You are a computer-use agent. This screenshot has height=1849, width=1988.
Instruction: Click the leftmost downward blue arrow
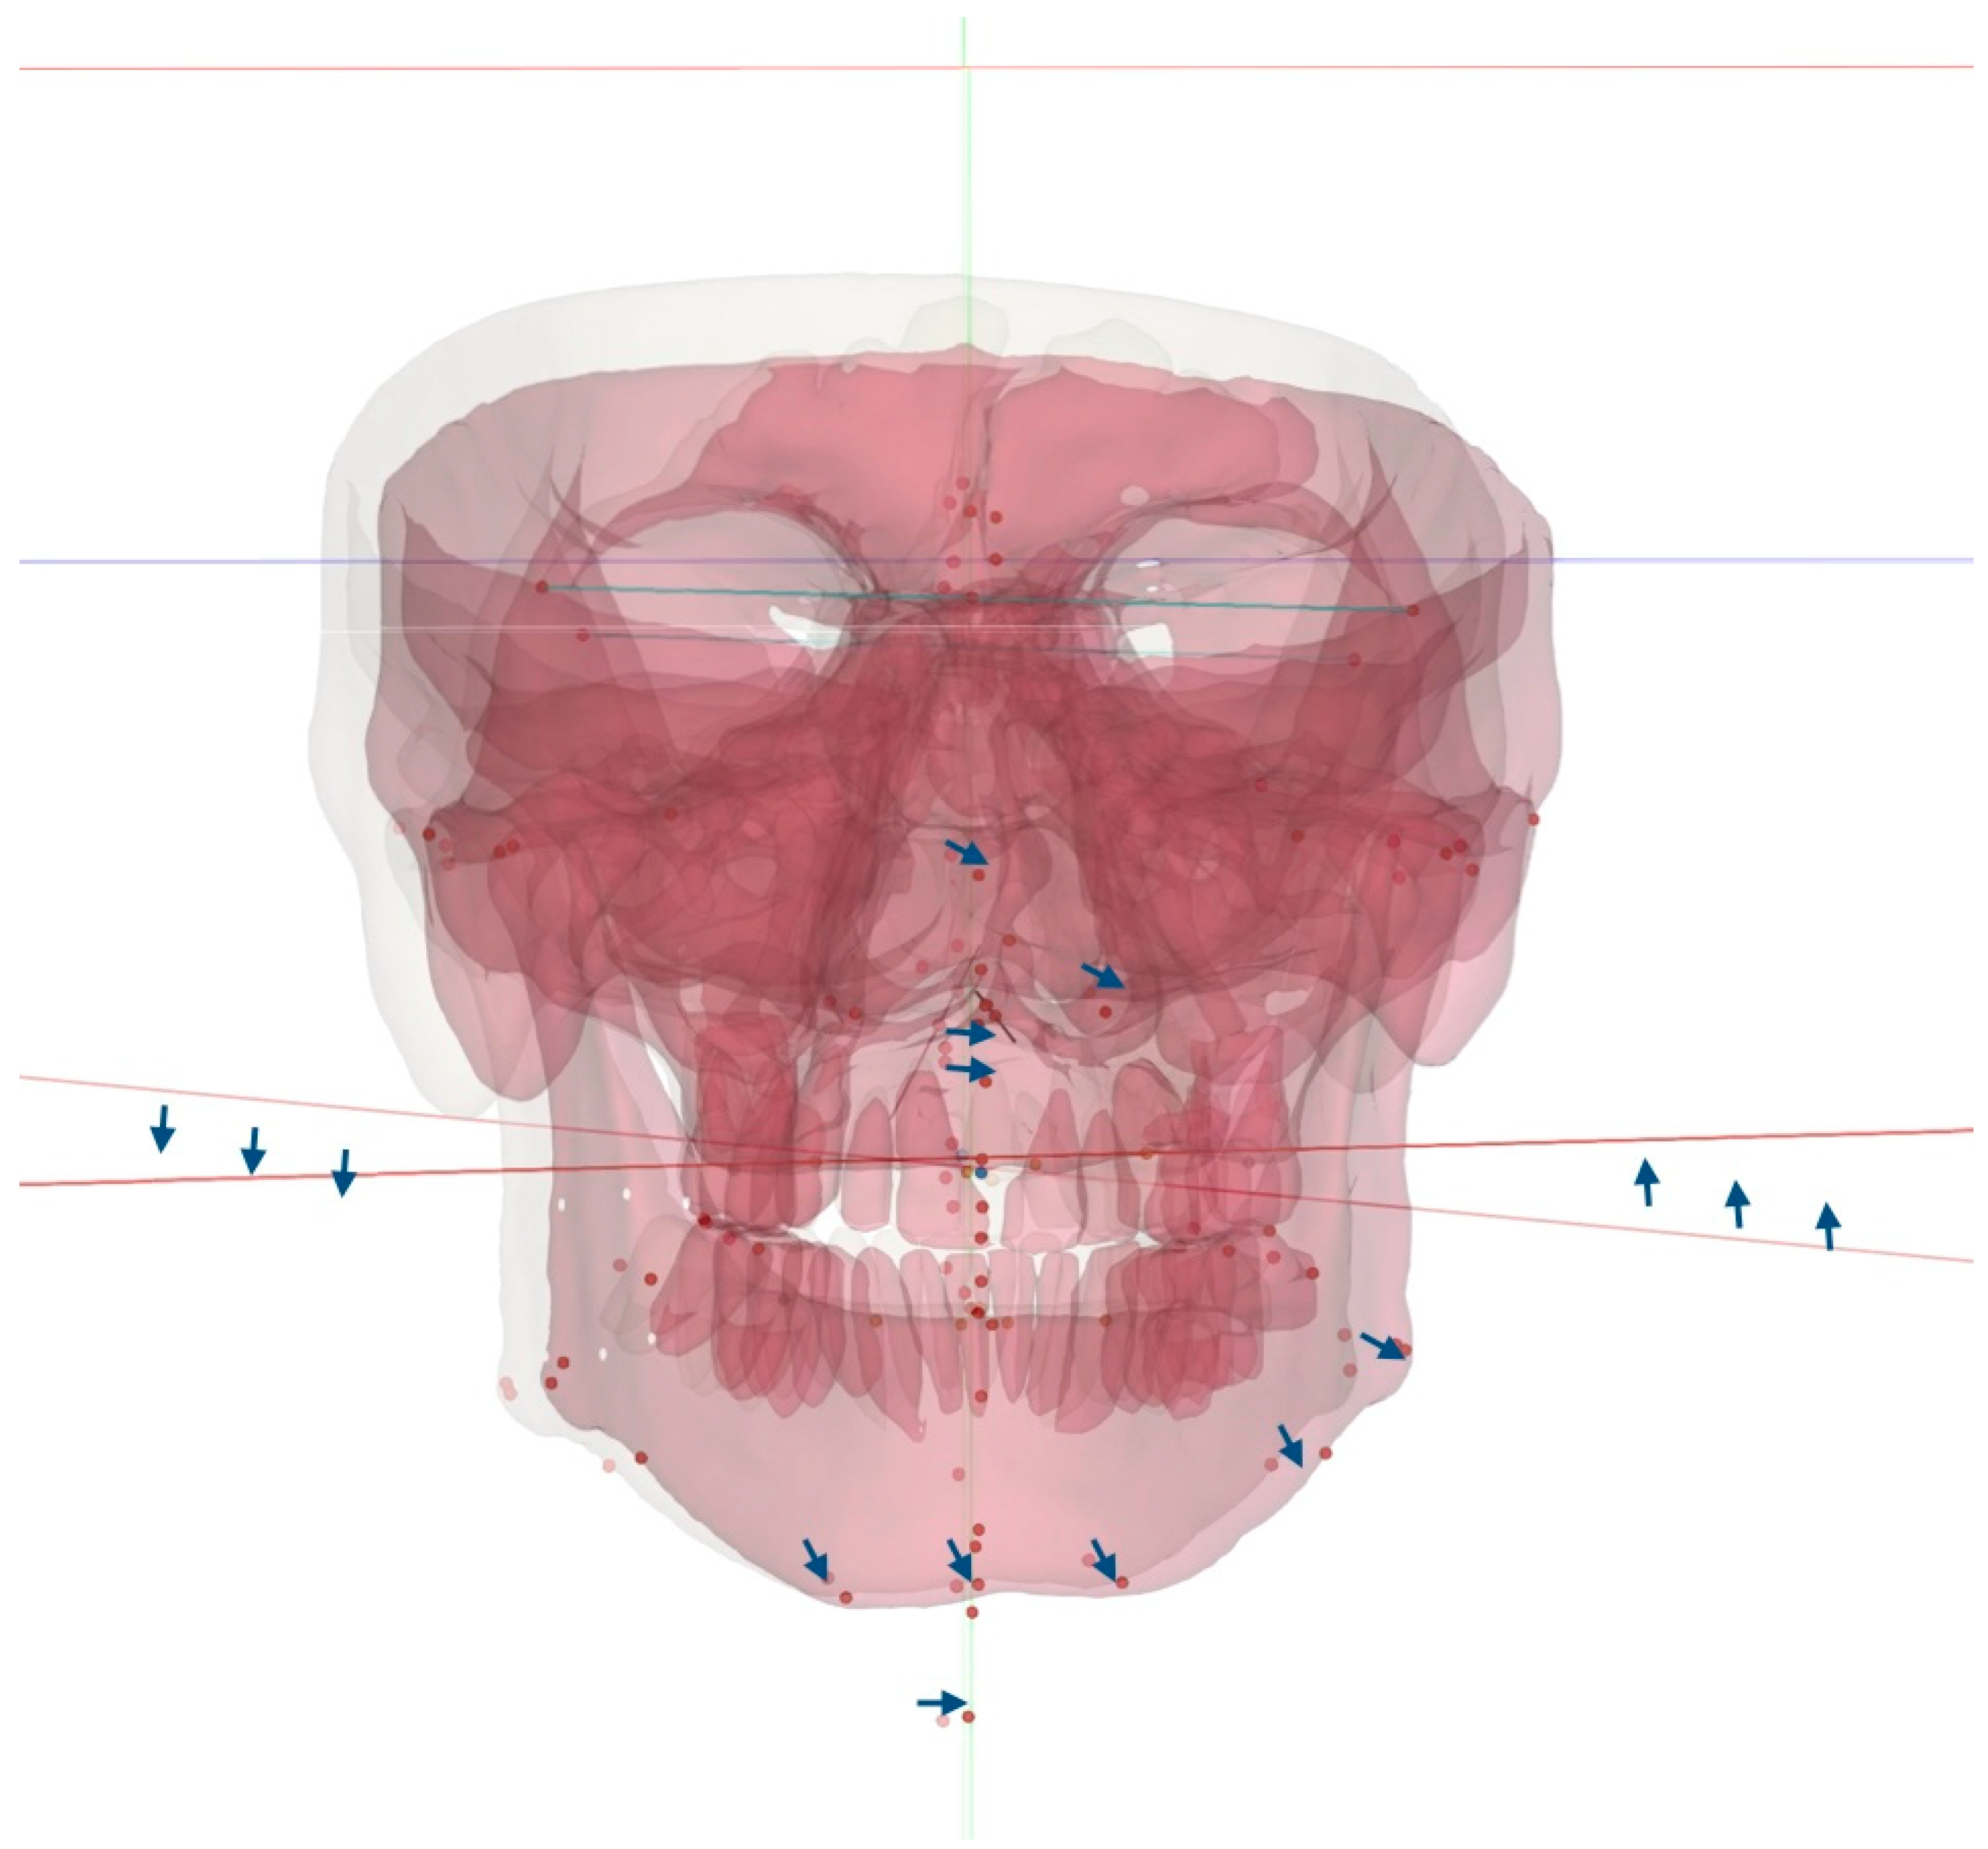click(x=162, y=1128)
